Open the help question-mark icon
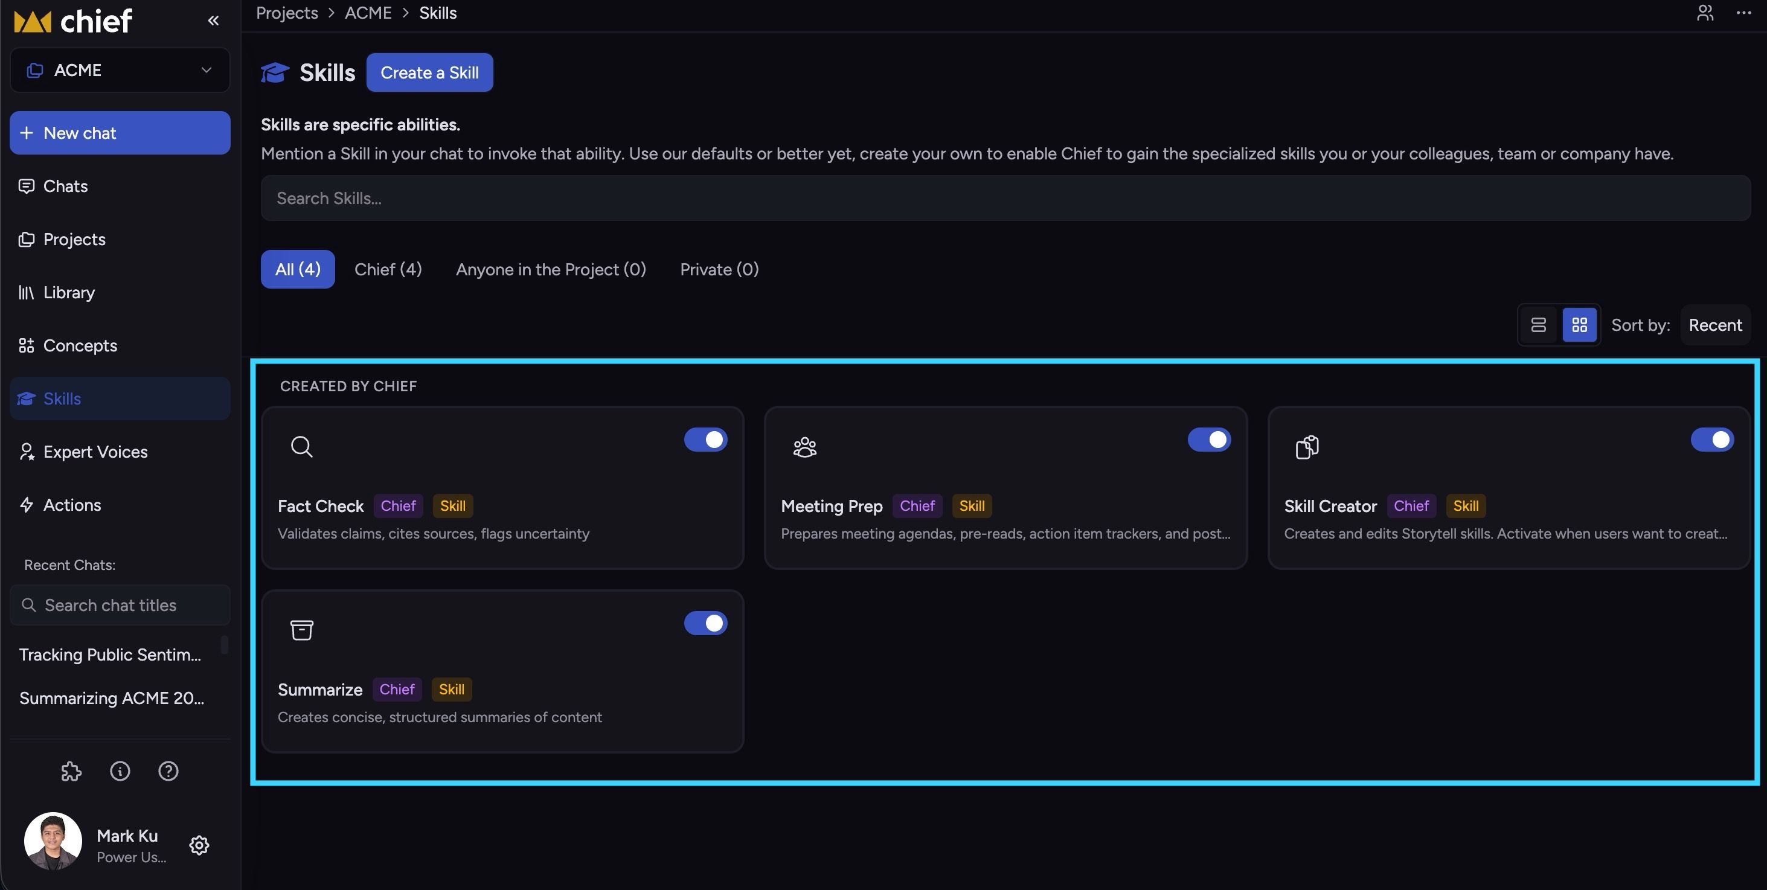 pyautogui.click(x=168, y=772)
